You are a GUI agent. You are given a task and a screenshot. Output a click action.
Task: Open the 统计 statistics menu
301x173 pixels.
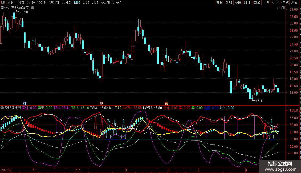pos(247,2)
